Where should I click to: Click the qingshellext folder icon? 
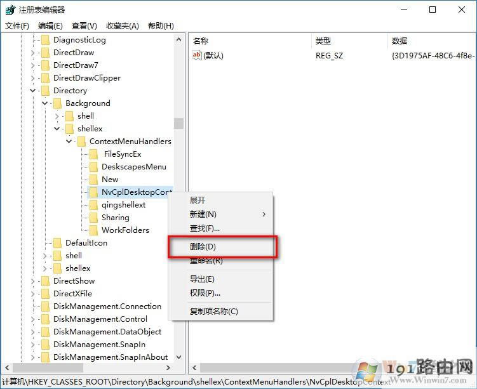(94, 205)
